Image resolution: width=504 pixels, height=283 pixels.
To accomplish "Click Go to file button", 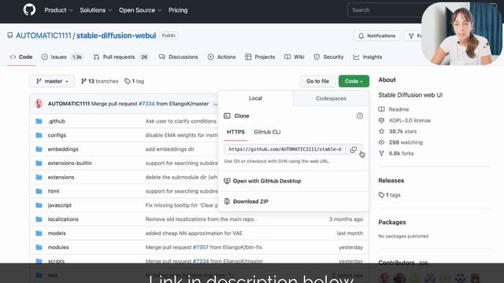I will pos(317,81).
